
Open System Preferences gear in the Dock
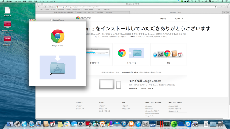tap(145, 124)
